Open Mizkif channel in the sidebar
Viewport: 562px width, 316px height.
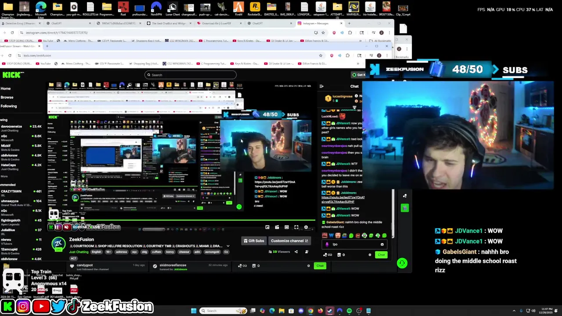pos(21,147)
